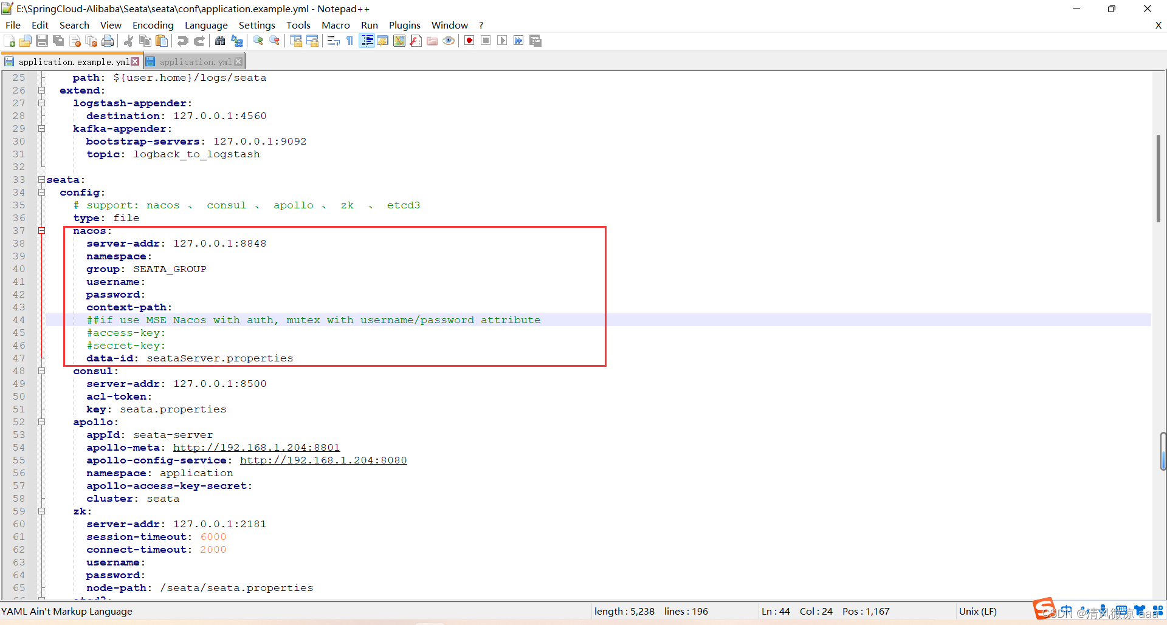The width and height of the screenshot is (1167, 625).
Task: Open Find using the binoculars icon
Action: point(220,41)
